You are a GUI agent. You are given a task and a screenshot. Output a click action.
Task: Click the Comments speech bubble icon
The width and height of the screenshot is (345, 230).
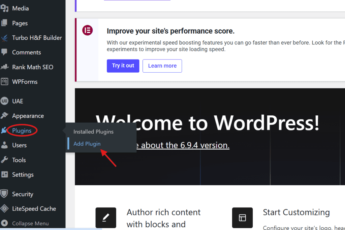point(4,52)
